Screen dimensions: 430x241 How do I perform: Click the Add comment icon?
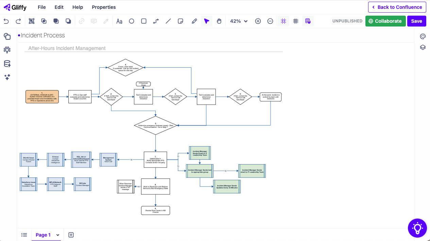pyautogui.click(x=94, y=21)
